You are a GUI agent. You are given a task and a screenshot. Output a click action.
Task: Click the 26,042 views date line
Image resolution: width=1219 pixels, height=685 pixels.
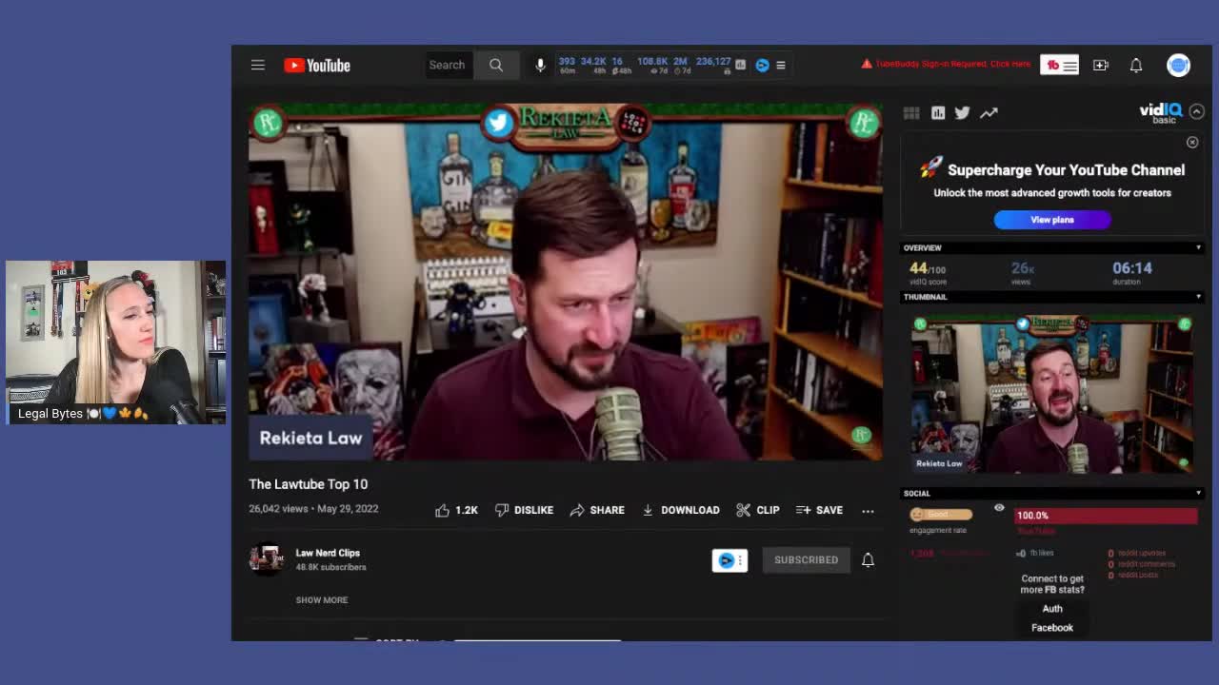pos(313,509)
